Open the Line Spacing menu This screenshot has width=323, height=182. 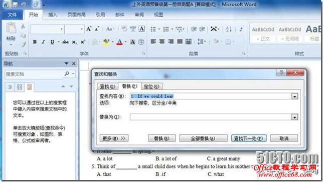point(202,41)
